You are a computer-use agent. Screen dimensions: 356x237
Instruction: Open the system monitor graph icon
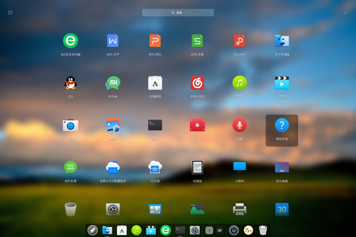pos(197,209)
